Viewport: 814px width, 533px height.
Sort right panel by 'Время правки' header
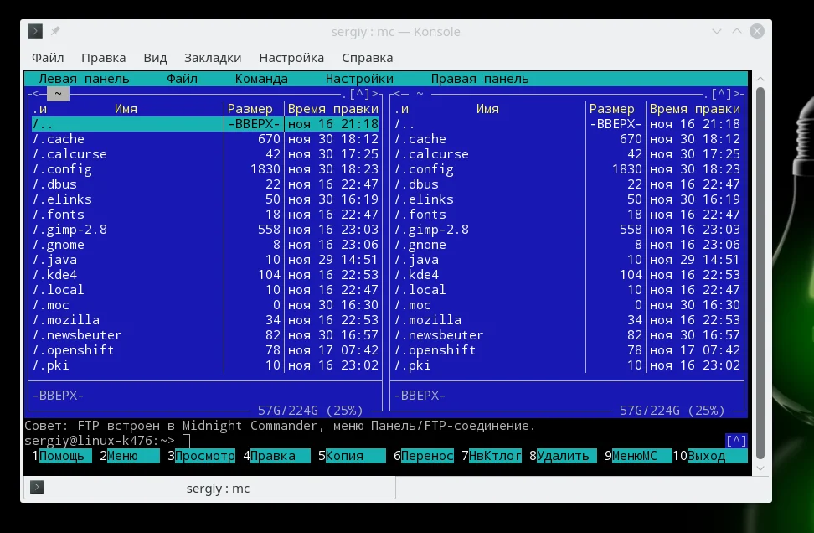tap(694, 109)
